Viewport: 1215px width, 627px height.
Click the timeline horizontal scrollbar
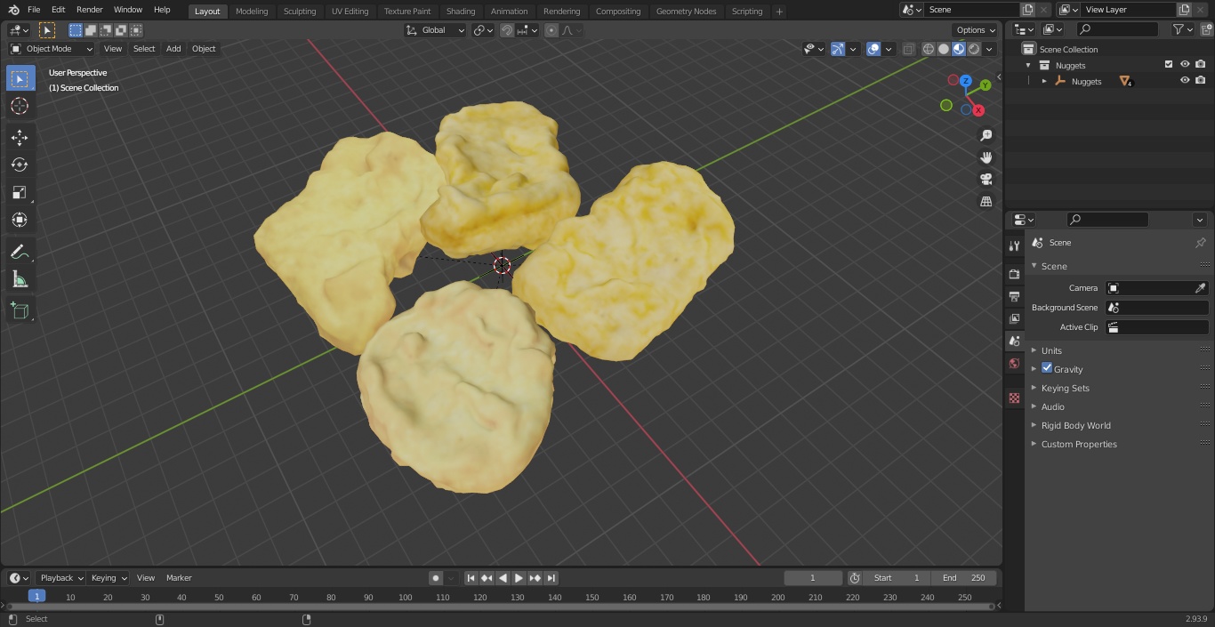click(x=500, y=607)
